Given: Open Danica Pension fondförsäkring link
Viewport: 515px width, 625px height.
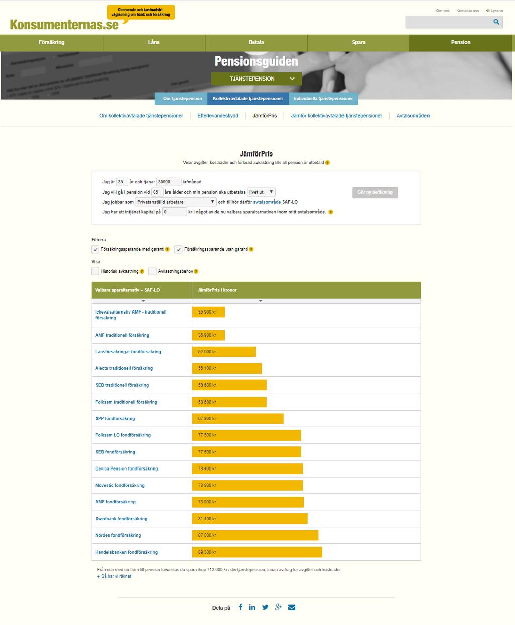Looking at the screenshot, I should (x=127, y=468).
